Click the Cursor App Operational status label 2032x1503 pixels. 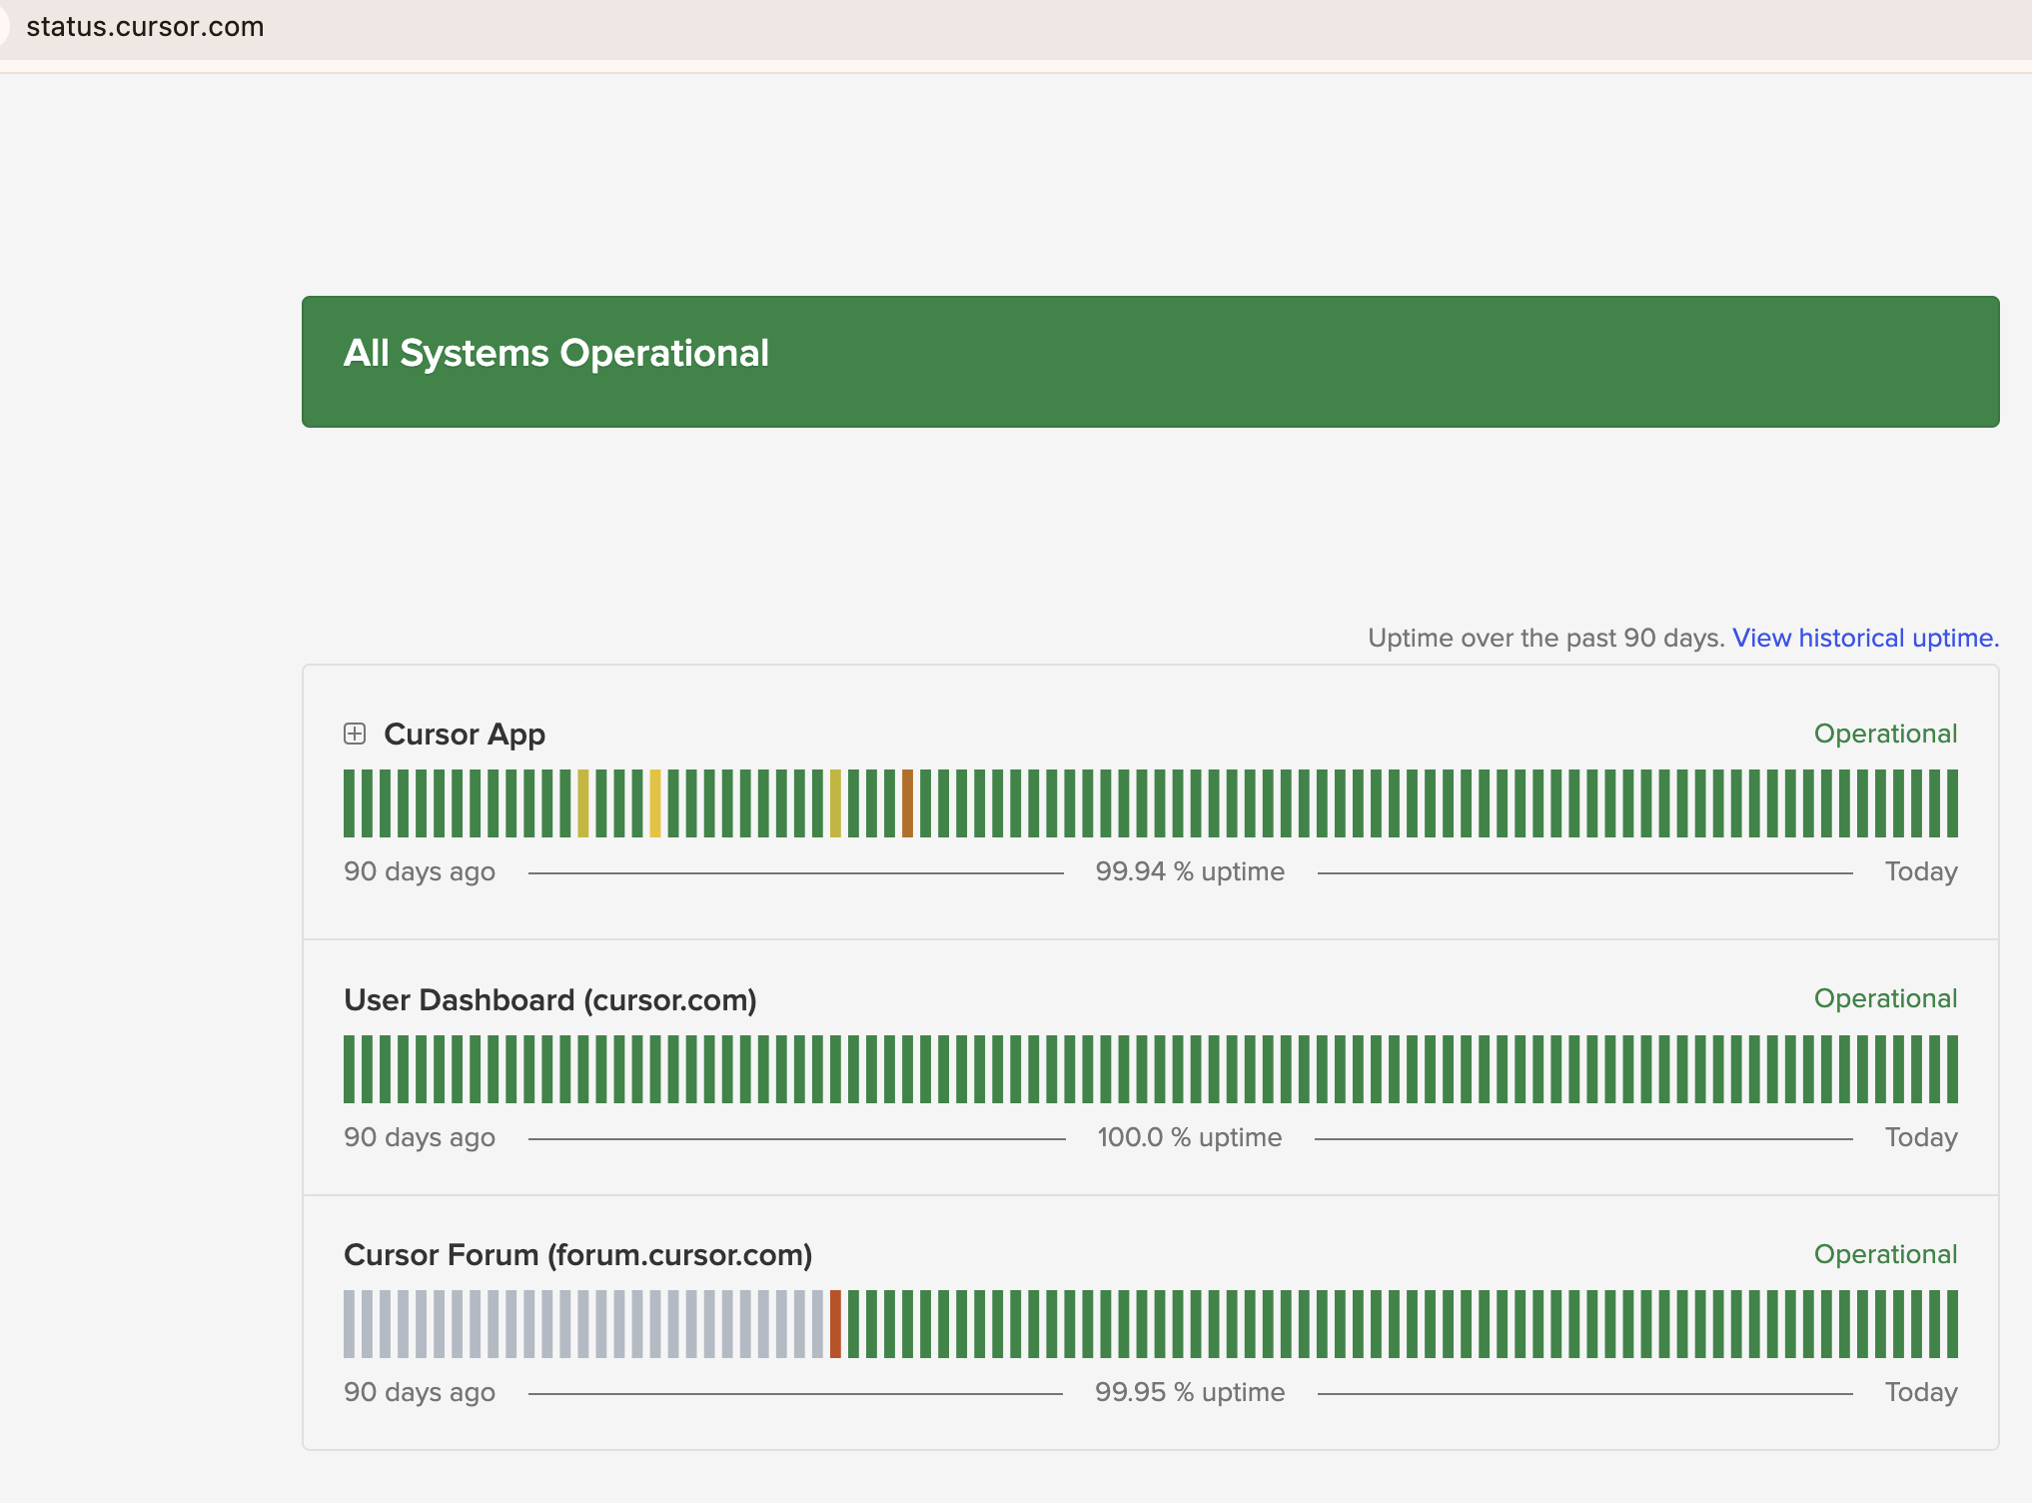(x=1885, y=734)
